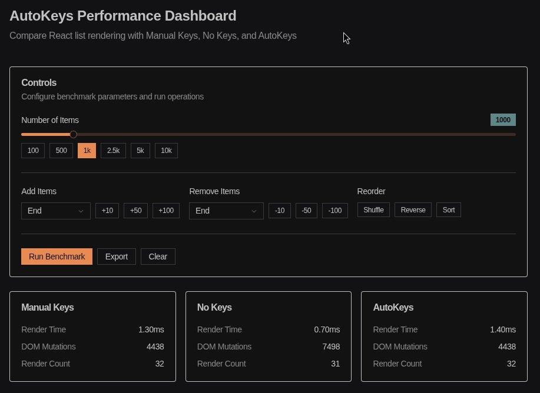Sort the list items
This screenshot has width=540, height=393.
click(448, 210)
